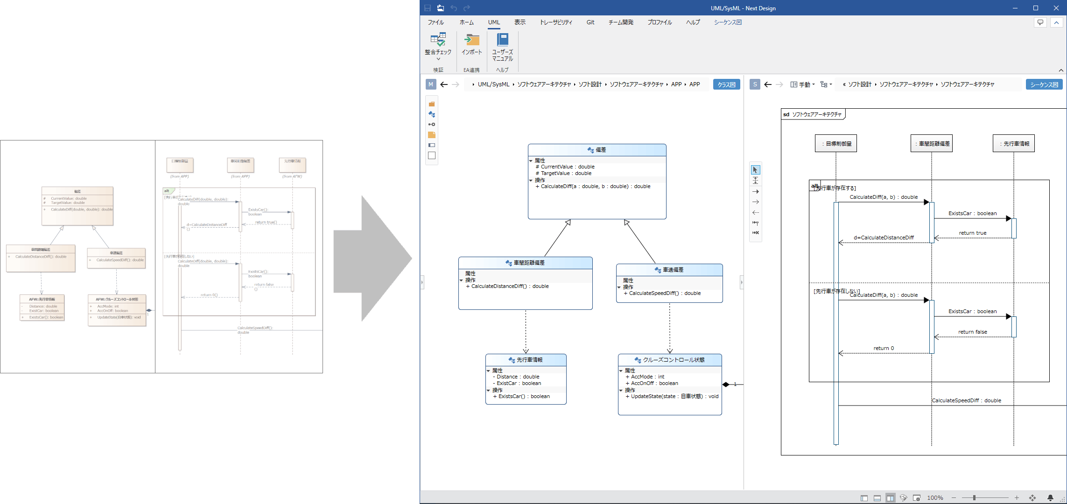
Task: Click the zoom slider in status bar
Action: [x=974, y=498]
